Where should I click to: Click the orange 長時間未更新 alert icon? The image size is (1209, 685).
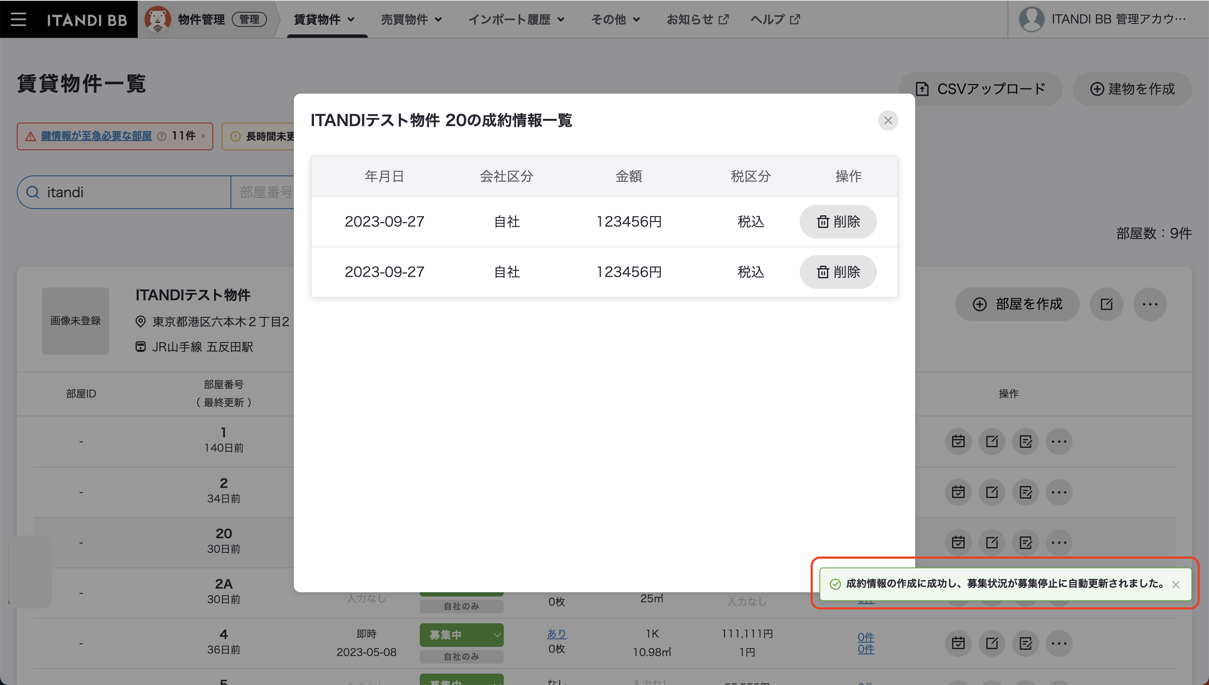click(235, 136)
